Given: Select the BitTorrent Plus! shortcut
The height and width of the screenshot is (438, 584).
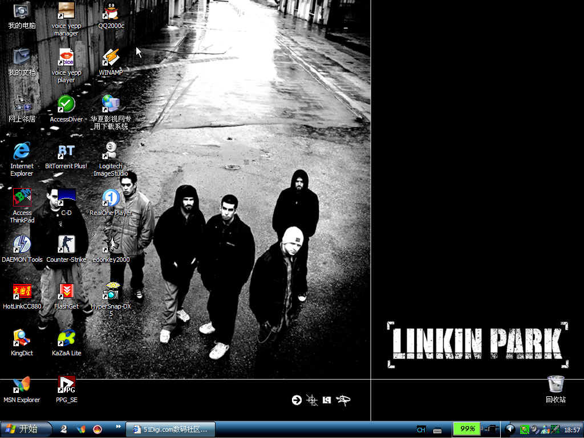Looking at the screenshot, I should coord(66,156).
